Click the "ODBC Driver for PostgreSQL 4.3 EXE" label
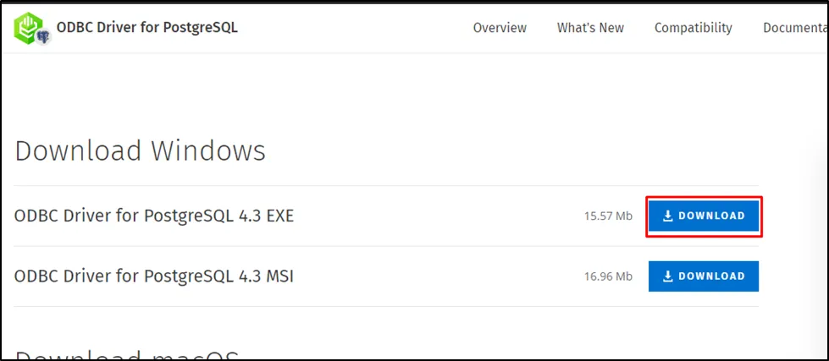829x361 pixels. tap(154, 216)
